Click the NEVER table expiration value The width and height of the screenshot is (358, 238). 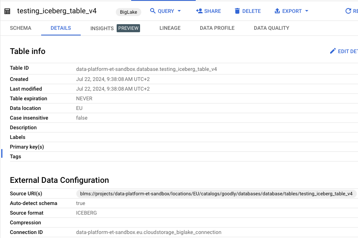pyautogui.click(x=84, y=99)
